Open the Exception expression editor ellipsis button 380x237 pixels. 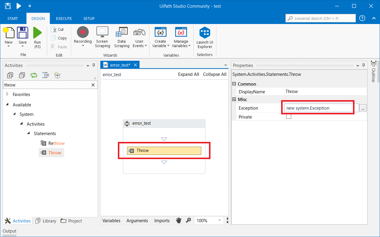click(x=363, y=108)
